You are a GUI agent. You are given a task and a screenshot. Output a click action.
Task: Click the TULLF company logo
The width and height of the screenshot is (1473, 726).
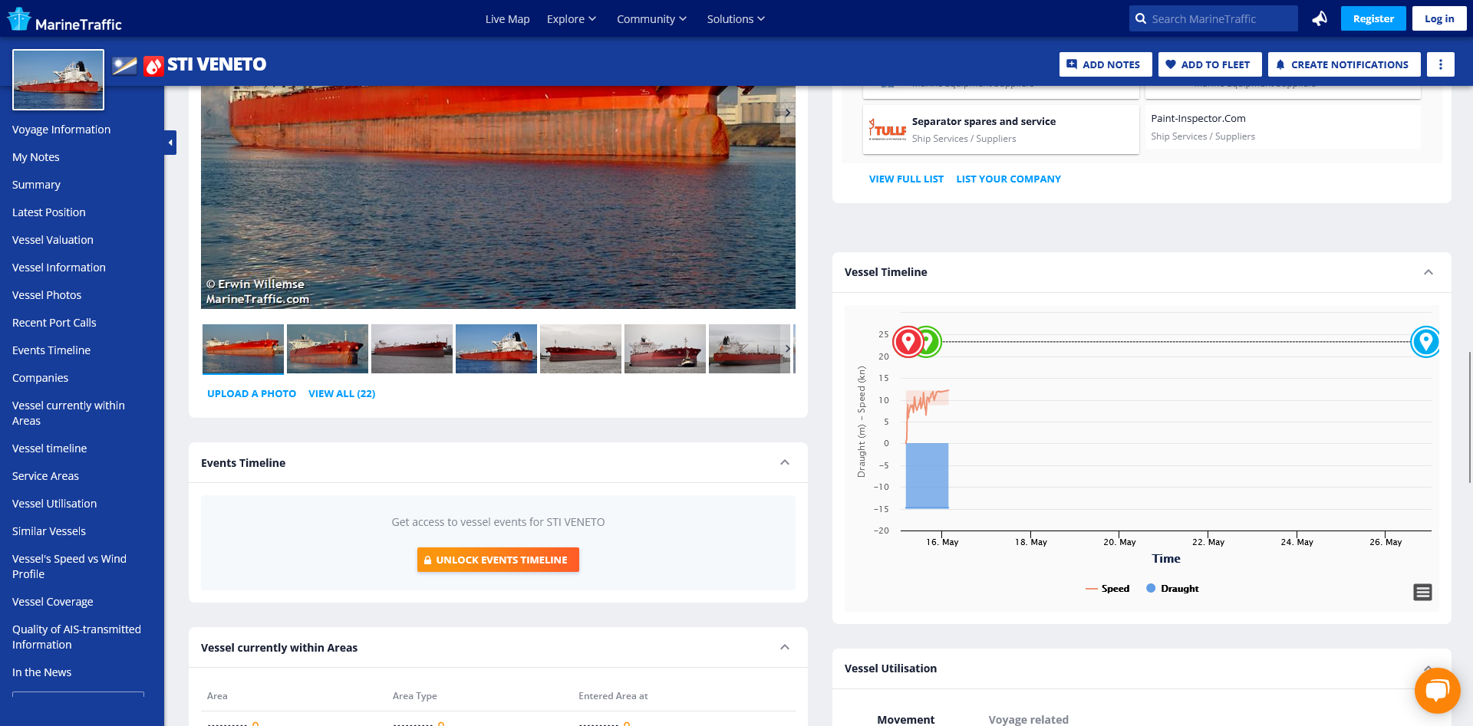[x=888, y=130]
